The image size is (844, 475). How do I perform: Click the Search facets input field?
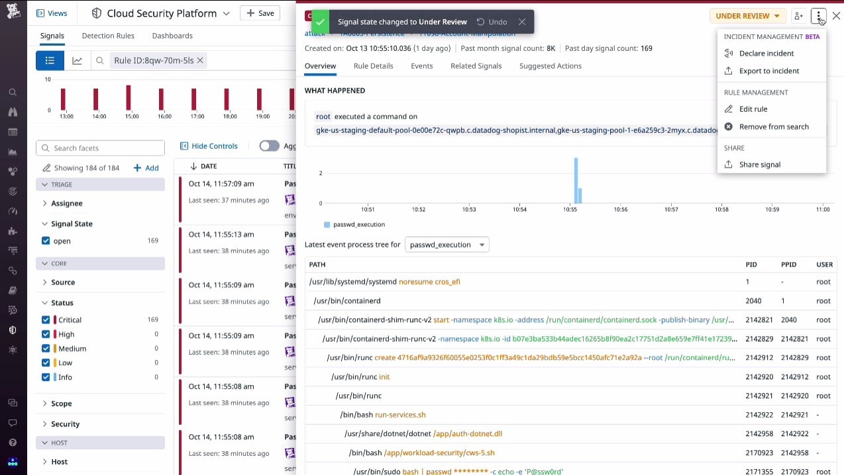(100, 148)
